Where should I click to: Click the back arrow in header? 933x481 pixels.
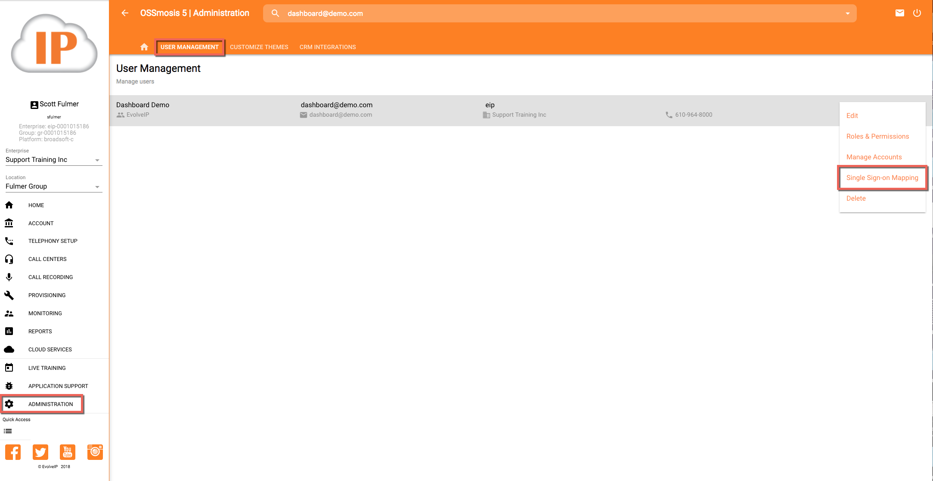pyautogui.click(x=125, y=13)
